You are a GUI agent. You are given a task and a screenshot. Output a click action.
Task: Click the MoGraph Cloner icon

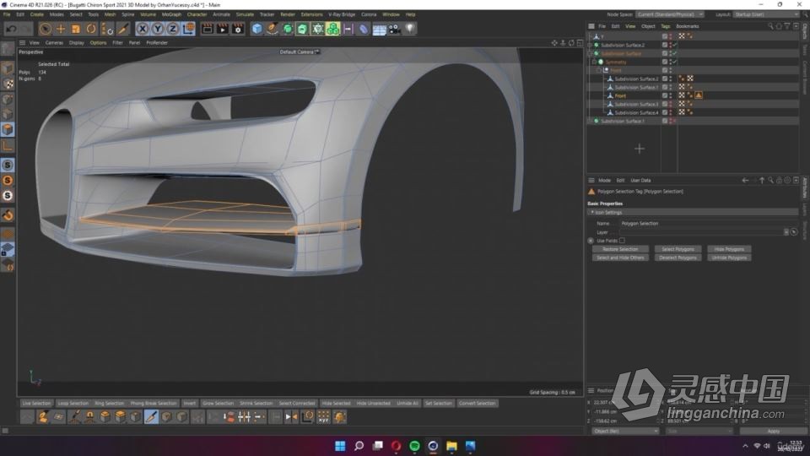point(332,29)
